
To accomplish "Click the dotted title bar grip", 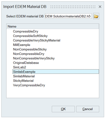I will [x=73, y=7].
